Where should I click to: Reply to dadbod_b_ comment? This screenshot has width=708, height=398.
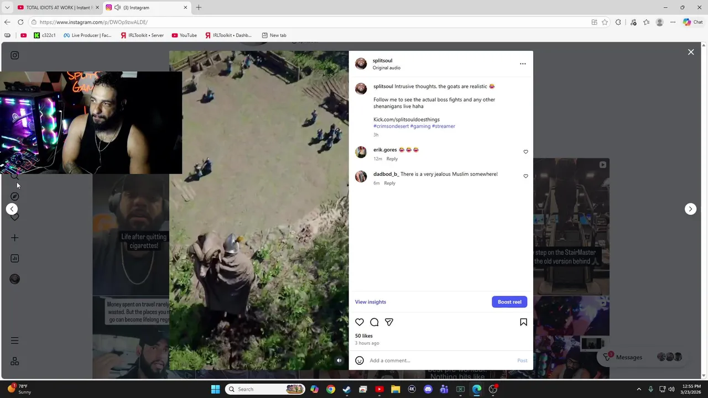click(389, 183)
